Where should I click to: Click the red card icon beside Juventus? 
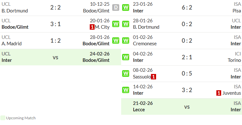click(219, 93)
